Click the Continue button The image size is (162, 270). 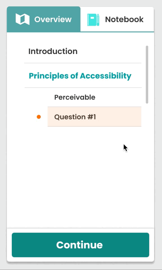coord(80,245)
